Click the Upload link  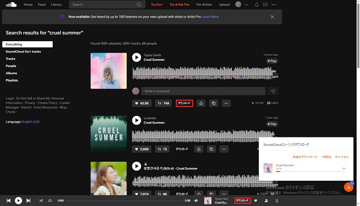tap(224, 4)
